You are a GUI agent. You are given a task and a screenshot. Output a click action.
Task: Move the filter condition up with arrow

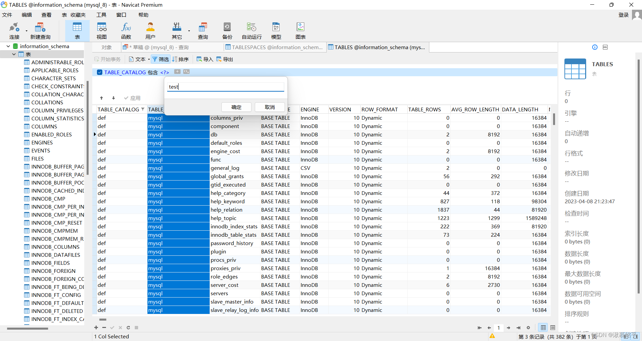(102, 98)
